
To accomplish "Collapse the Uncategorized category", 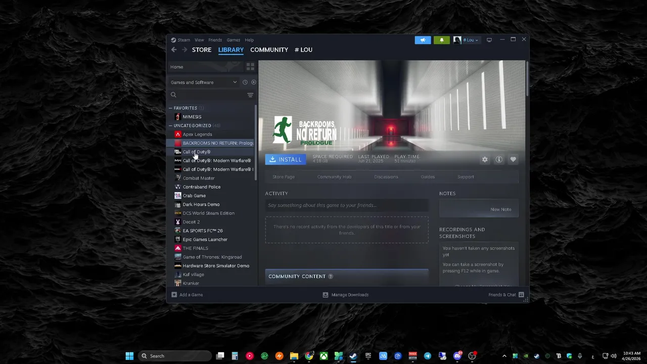I will tap(171, 126).
